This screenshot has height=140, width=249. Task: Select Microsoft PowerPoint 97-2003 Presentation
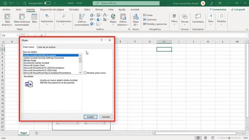click(44, 68)
